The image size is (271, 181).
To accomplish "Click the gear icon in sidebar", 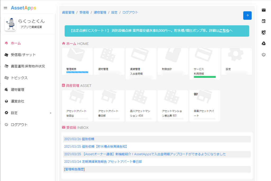I will (6, 113).
